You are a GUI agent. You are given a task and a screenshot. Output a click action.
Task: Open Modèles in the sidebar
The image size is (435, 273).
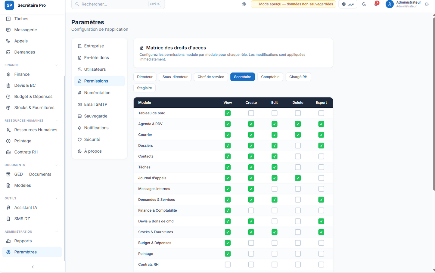pyautogui.click(x=32, y=186)
